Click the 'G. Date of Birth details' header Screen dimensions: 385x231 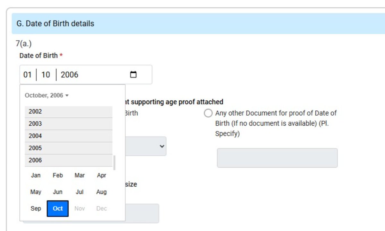pos(199,23)
